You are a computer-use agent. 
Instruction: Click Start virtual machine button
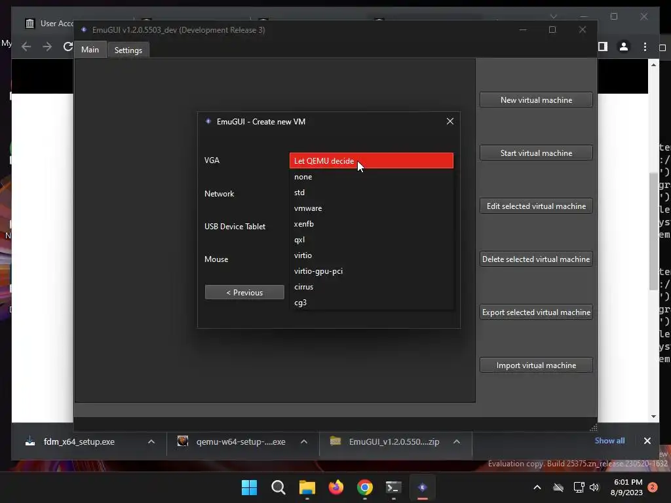[x=536, y=153]
